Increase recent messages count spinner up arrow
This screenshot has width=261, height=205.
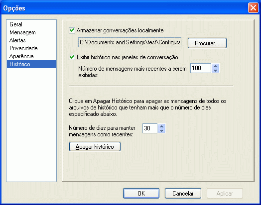pyautogui.click(x=215, y=66)
